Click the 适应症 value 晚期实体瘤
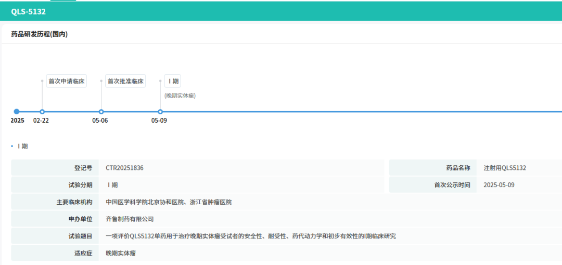The height and width of the screenshot is (265, 562). pos(121,253)
